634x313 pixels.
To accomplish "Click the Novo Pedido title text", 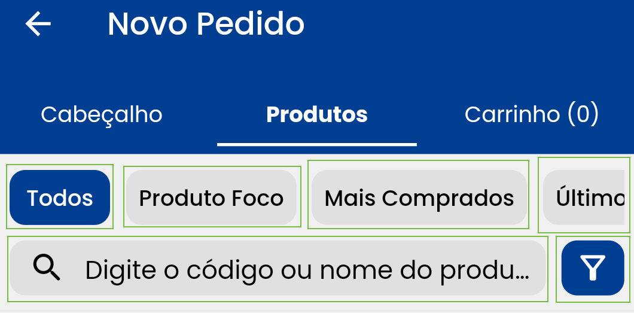I will coord(206,24).
